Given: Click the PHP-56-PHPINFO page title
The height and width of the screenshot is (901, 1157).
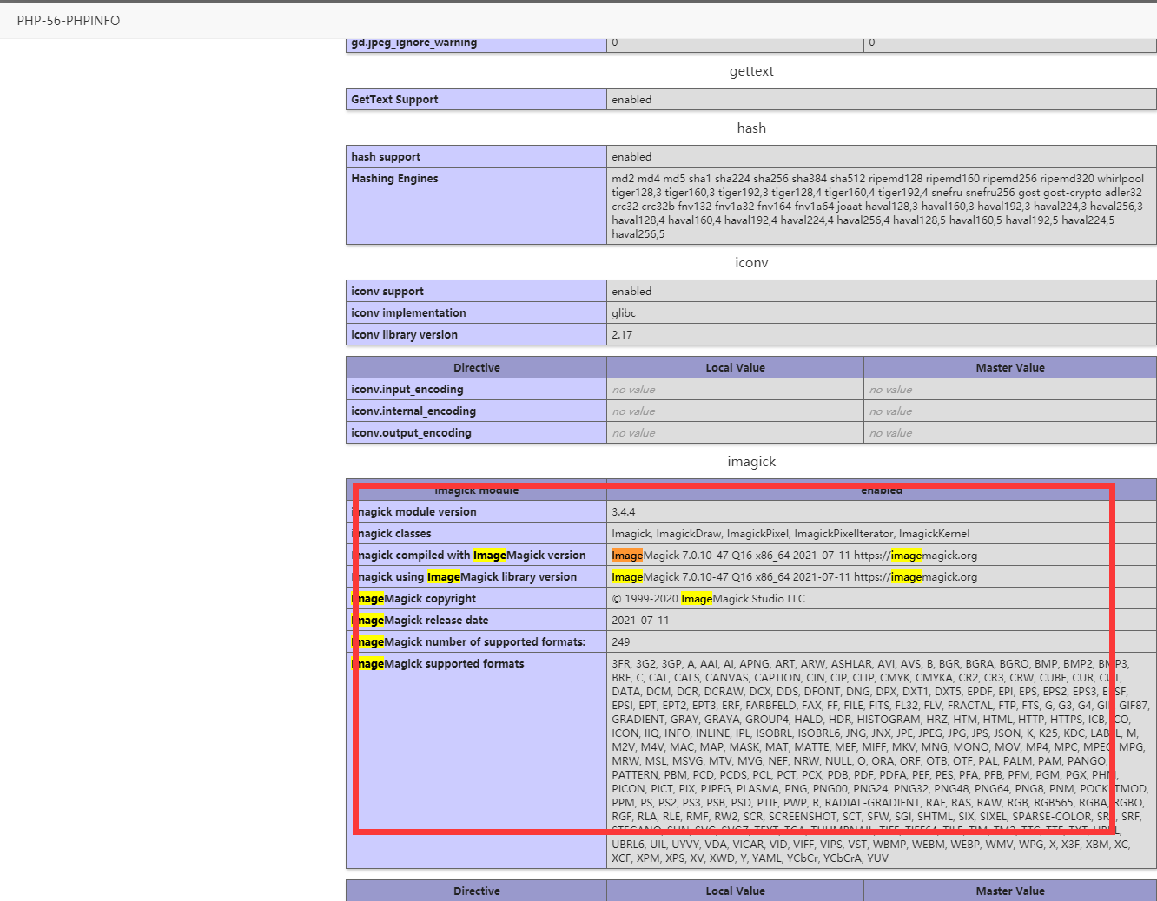Looking at the screenshot, I should [x=69, y=20].
